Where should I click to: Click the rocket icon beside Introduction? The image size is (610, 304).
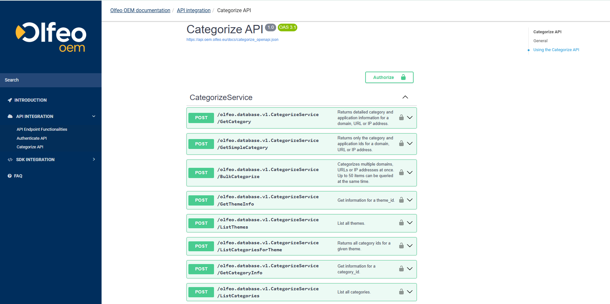click(x=10, y=100)
